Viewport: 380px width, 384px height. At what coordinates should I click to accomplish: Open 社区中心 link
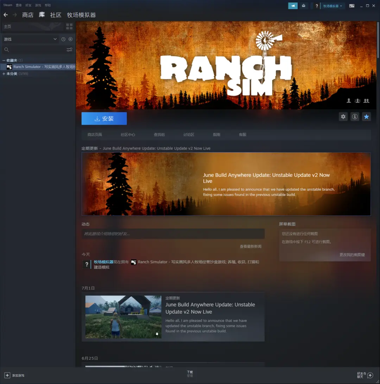(128, 135)
